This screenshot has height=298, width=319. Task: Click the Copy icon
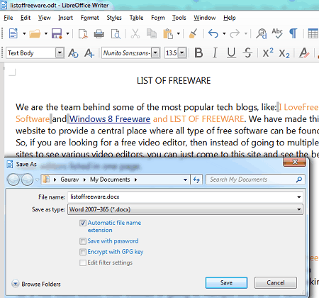pyautogui.click(x=152, y=33)
